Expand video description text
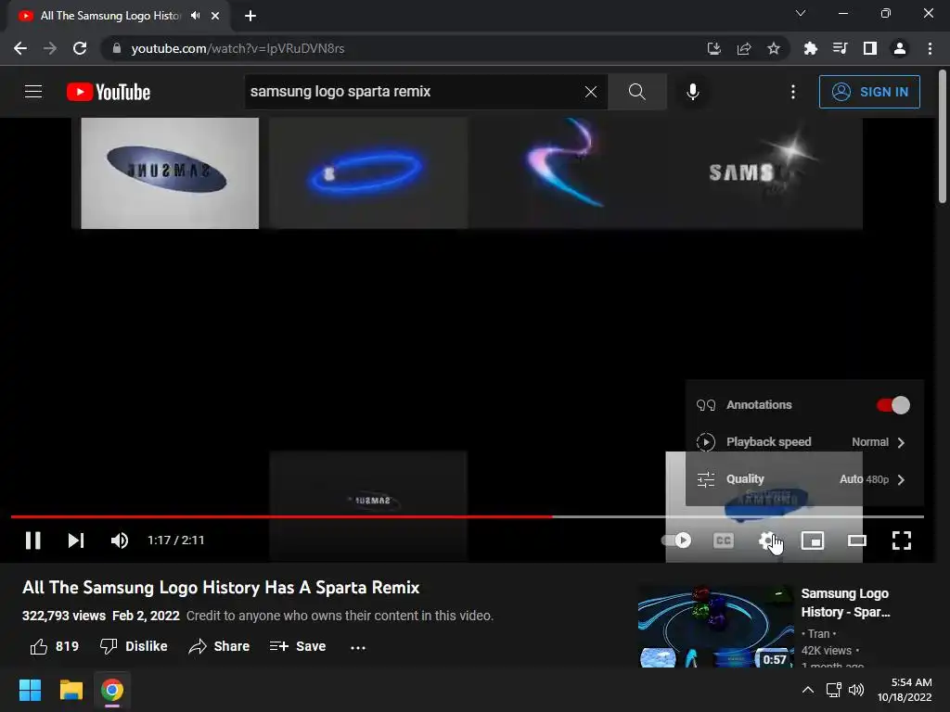This screenshot has width=950, height=712. click(340, 616)
